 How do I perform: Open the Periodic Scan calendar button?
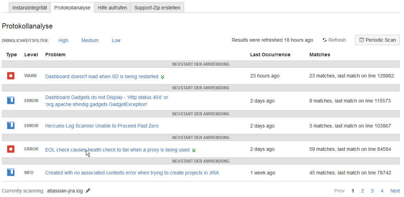pos(377,40)
